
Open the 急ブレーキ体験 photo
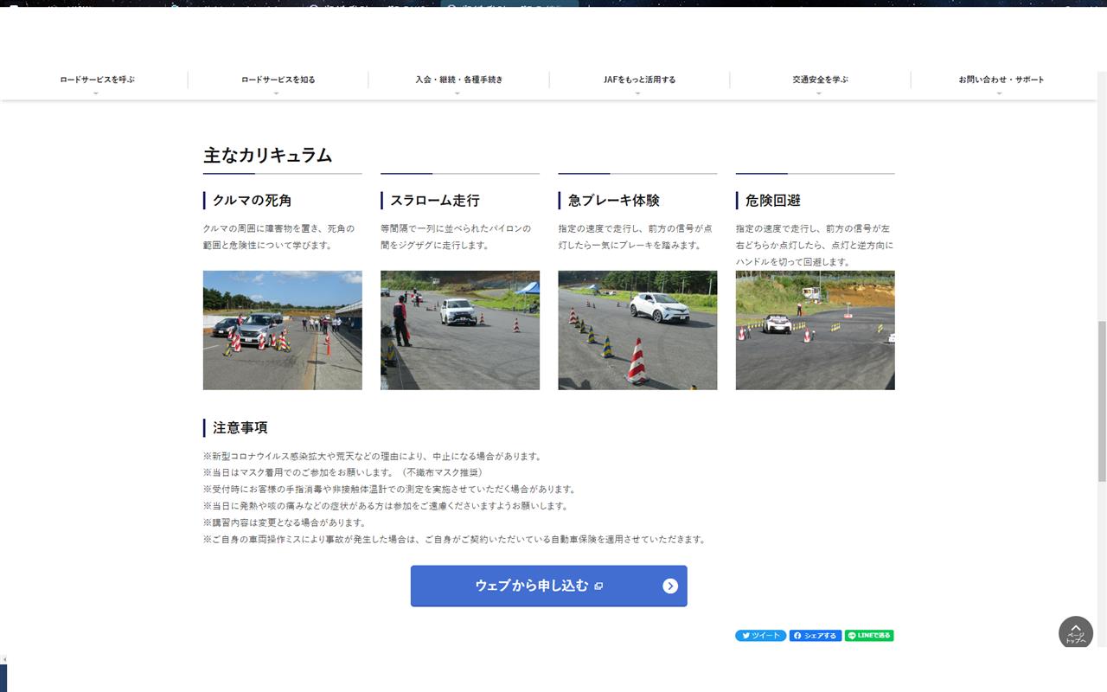tap(637, 330)
